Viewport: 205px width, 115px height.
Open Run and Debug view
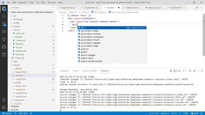[x=4, y=31]
